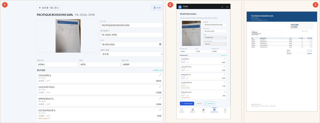The image size is (320, 123).
Task: Click the amount 18192 on the Japanese page
Action: point(158,81)
